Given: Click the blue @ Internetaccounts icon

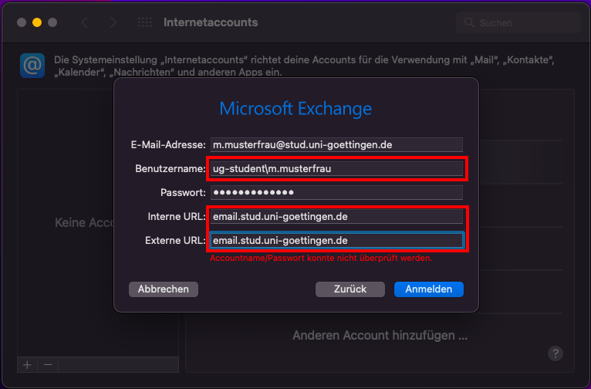Looking at the screenshot, I should click(32, 66).
